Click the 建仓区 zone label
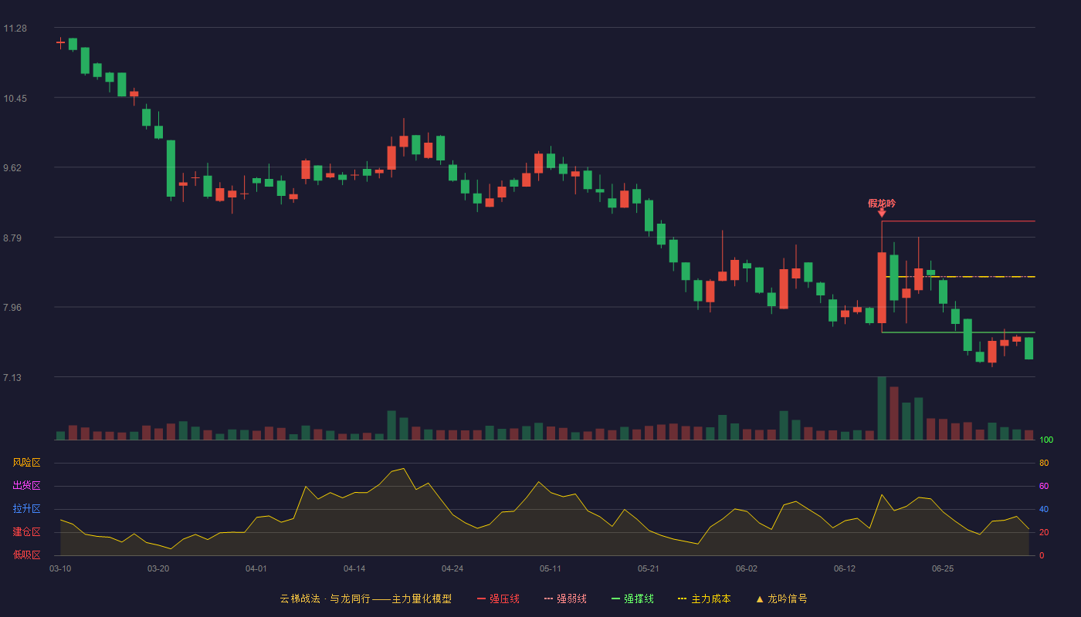Screen dimensions: 1081x617 [26, 532]
